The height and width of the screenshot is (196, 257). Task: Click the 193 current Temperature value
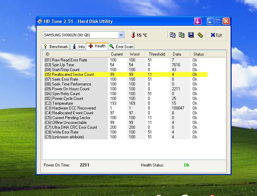click(x=113, y=103)
